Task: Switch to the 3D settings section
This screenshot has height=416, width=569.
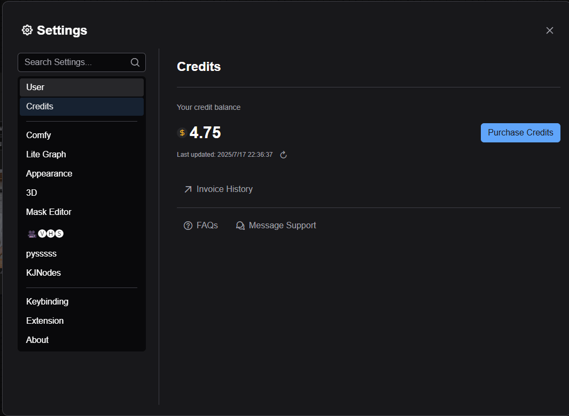Action: click(32, 193)
